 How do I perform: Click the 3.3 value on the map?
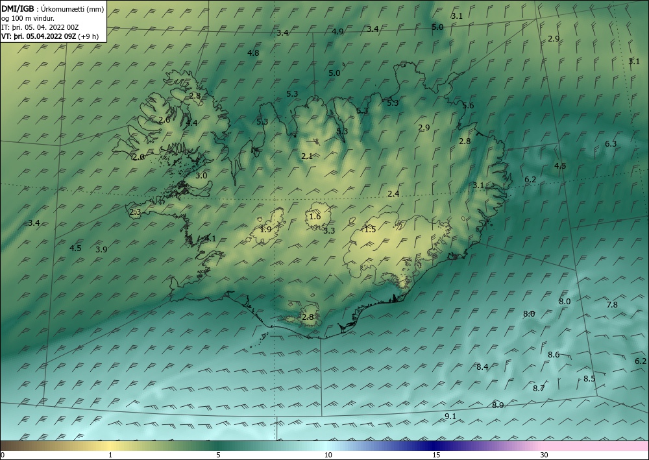(329, 231)
